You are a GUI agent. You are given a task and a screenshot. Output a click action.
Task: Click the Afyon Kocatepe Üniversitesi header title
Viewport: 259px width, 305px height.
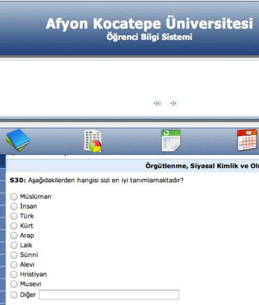click(x=149, y=24)
